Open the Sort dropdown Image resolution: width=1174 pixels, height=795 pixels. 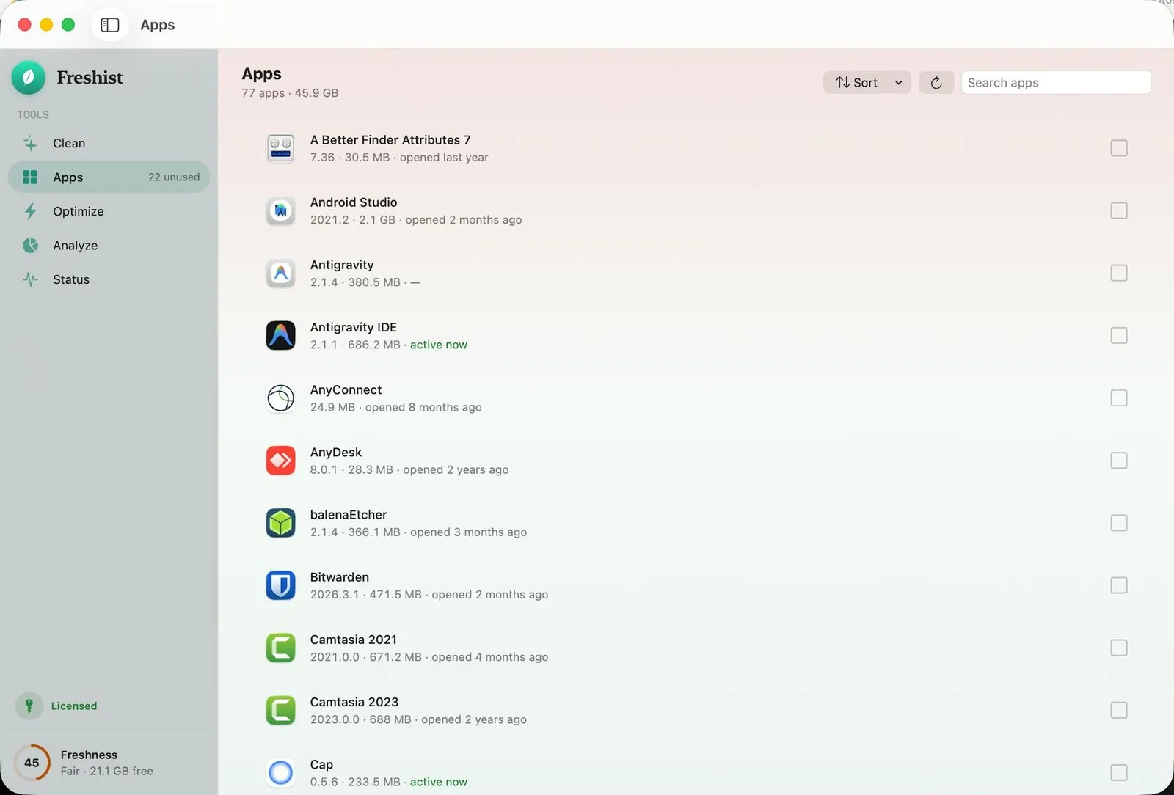pyautogui.click(x=867, y=83)
